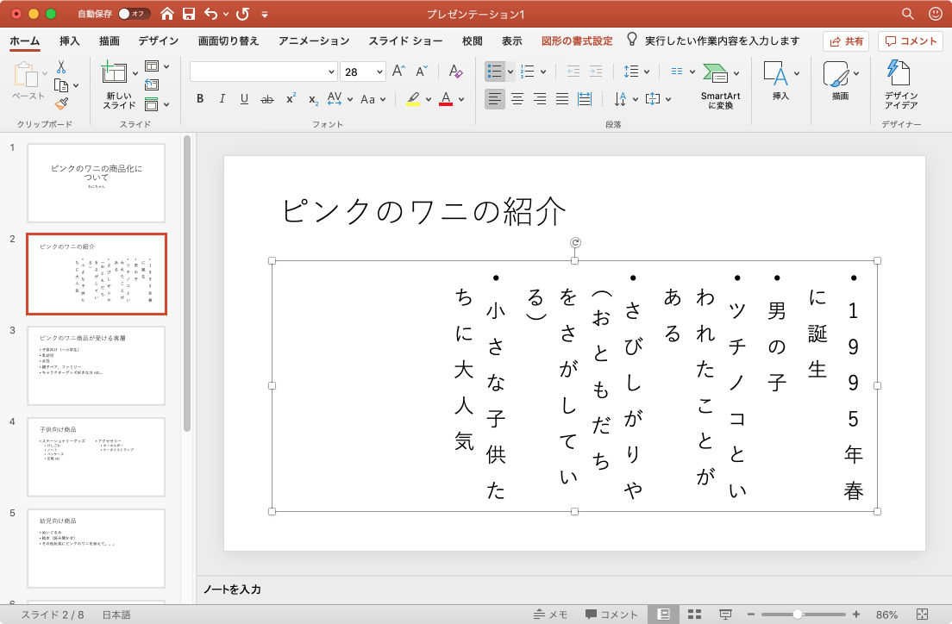The height and width of the screenshot is (624, 952).
Task: Click the Share (共有) button
Action: tap(845, 41)
